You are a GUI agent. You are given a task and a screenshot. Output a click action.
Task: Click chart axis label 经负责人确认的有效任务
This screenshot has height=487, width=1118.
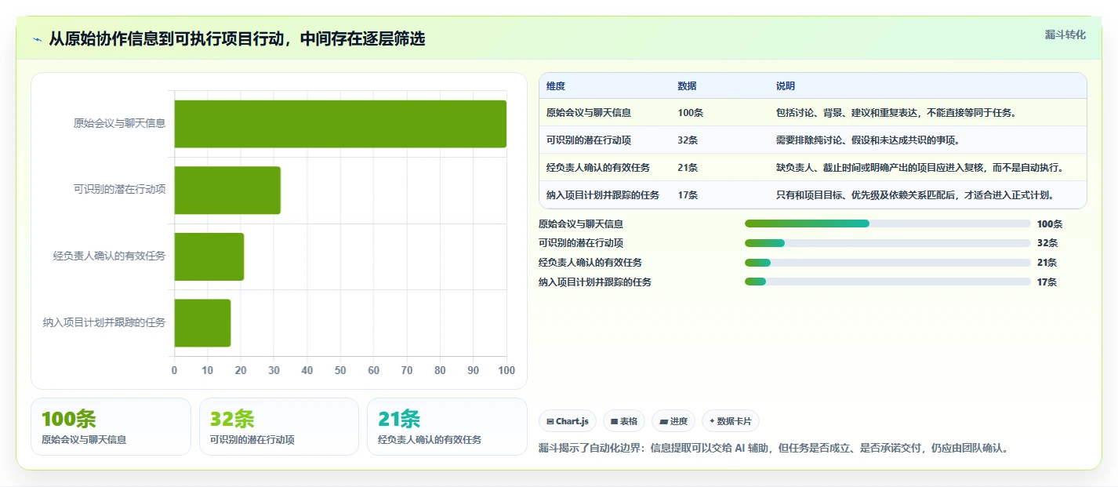pyautogui.click(x=110, y=256)
